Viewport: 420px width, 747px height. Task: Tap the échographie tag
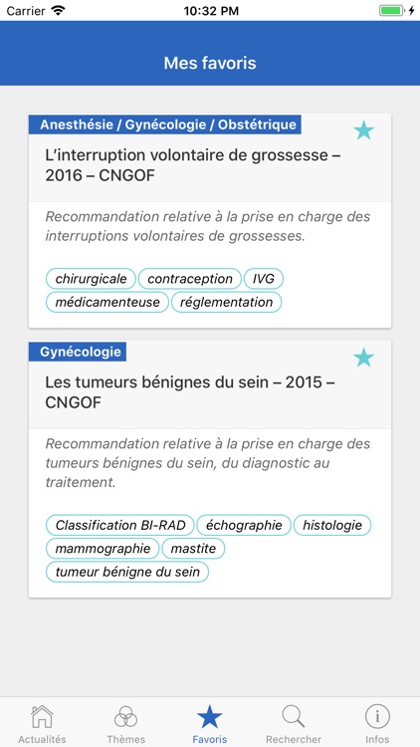(x=244, y=525)
